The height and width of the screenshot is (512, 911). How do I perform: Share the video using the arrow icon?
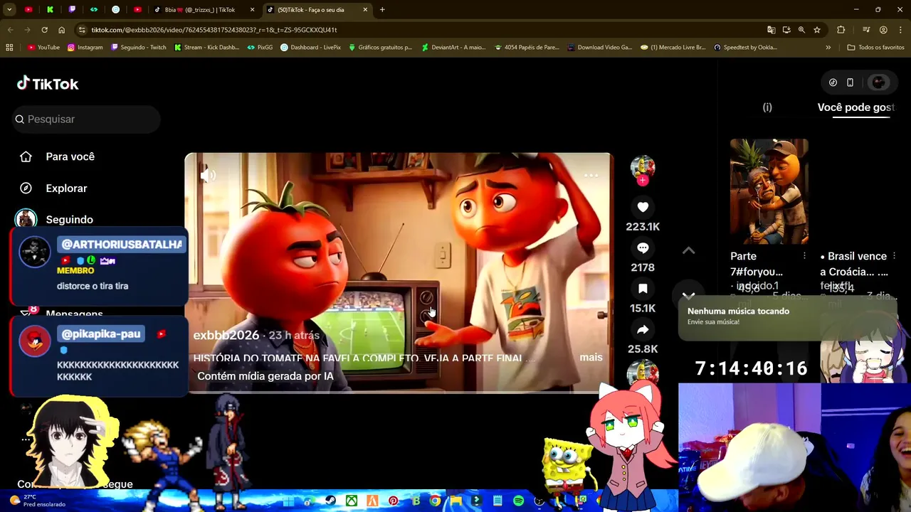pos(643,329)
